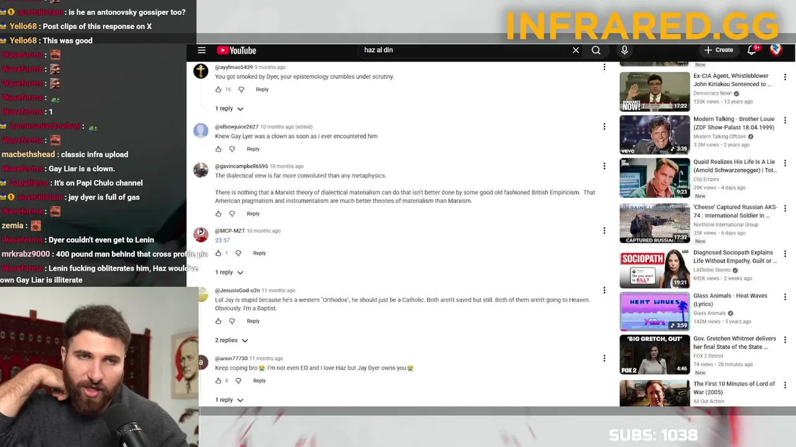Image resolution: width=796 pixels, height=447 pixels.
Task: Open options menu for @JesusisGod-o2n comment
Action: [604, 291]
